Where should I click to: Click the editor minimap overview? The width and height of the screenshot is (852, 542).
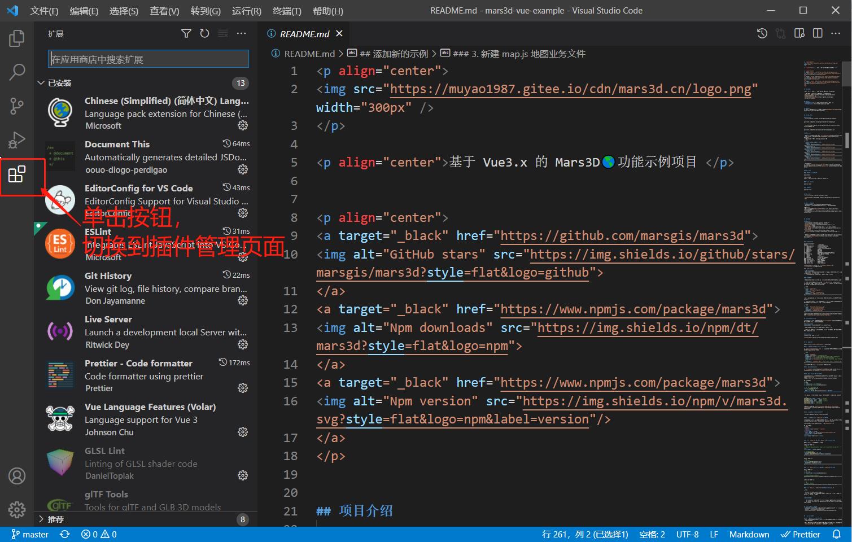coord(823,294)
